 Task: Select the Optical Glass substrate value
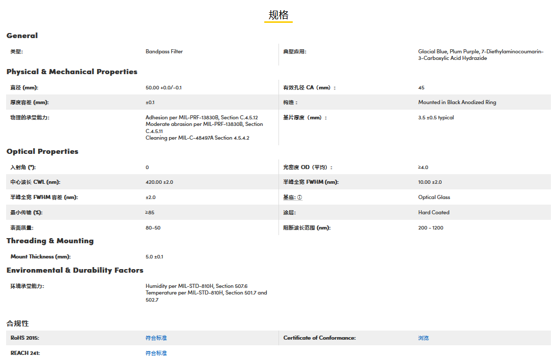(x=434, y=198)
